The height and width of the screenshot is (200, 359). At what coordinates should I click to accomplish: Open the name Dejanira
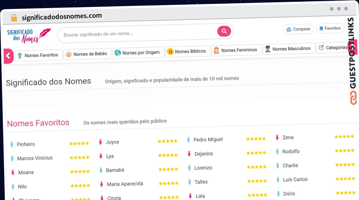(x=203, y=154)
